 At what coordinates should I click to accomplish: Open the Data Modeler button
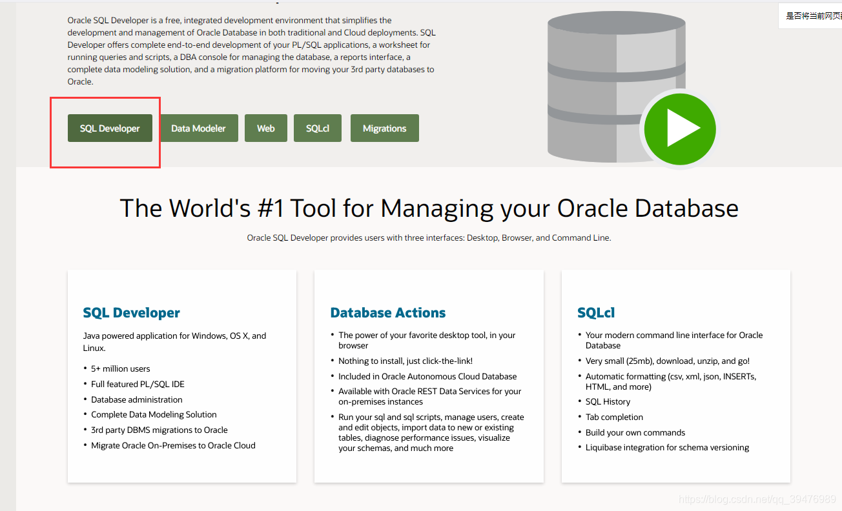(x=198, y=128)
